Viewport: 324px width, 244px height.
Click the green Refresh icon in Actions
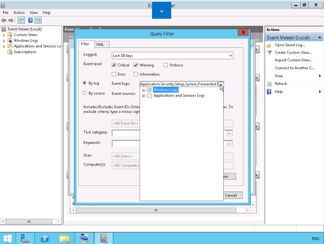click(x=269, y=84)
